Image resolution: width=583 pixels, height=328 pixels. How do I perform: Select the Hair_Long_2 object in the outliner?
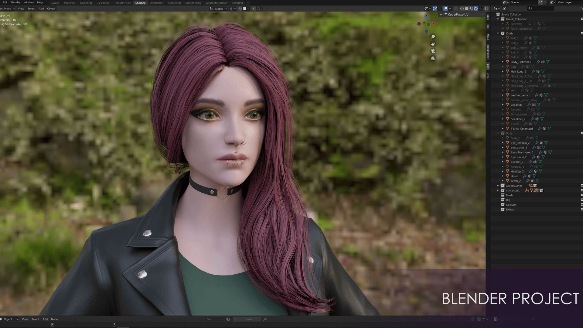(x=519, y=71)
